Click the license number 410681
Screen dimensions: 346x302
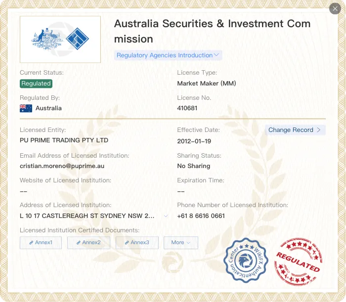187,108
